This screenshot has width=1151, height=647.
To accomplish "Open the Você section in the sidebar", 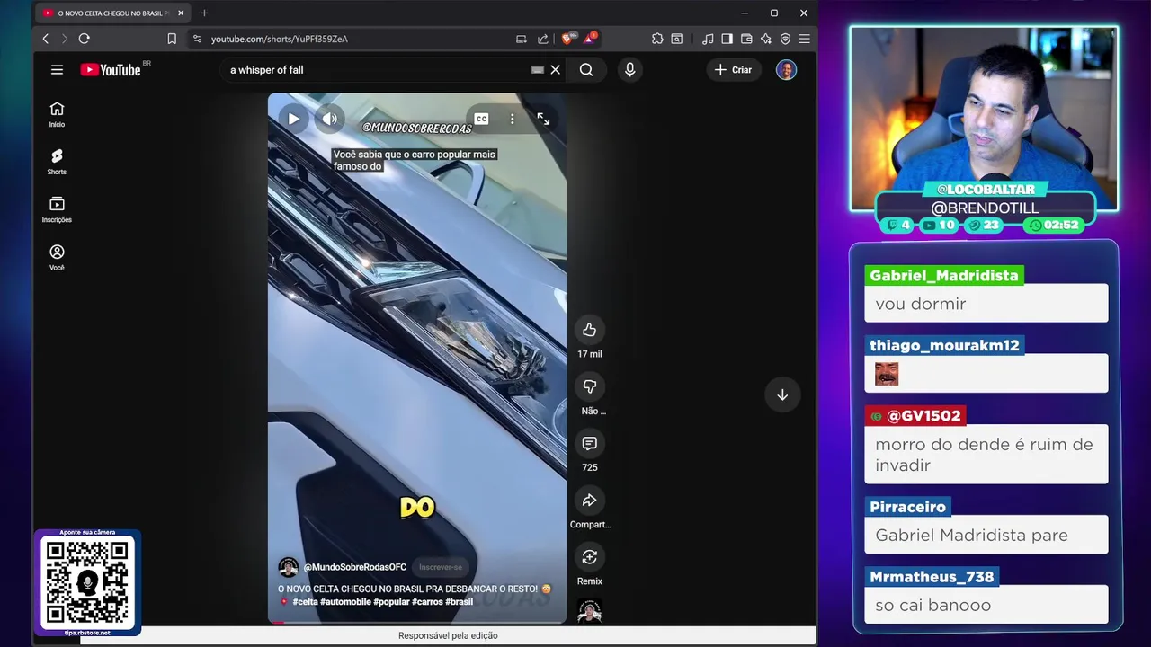I will [x=57, y=258].
